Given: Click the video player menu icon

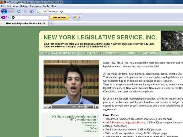Looking at the screenshot, I should tap(97, 107).
